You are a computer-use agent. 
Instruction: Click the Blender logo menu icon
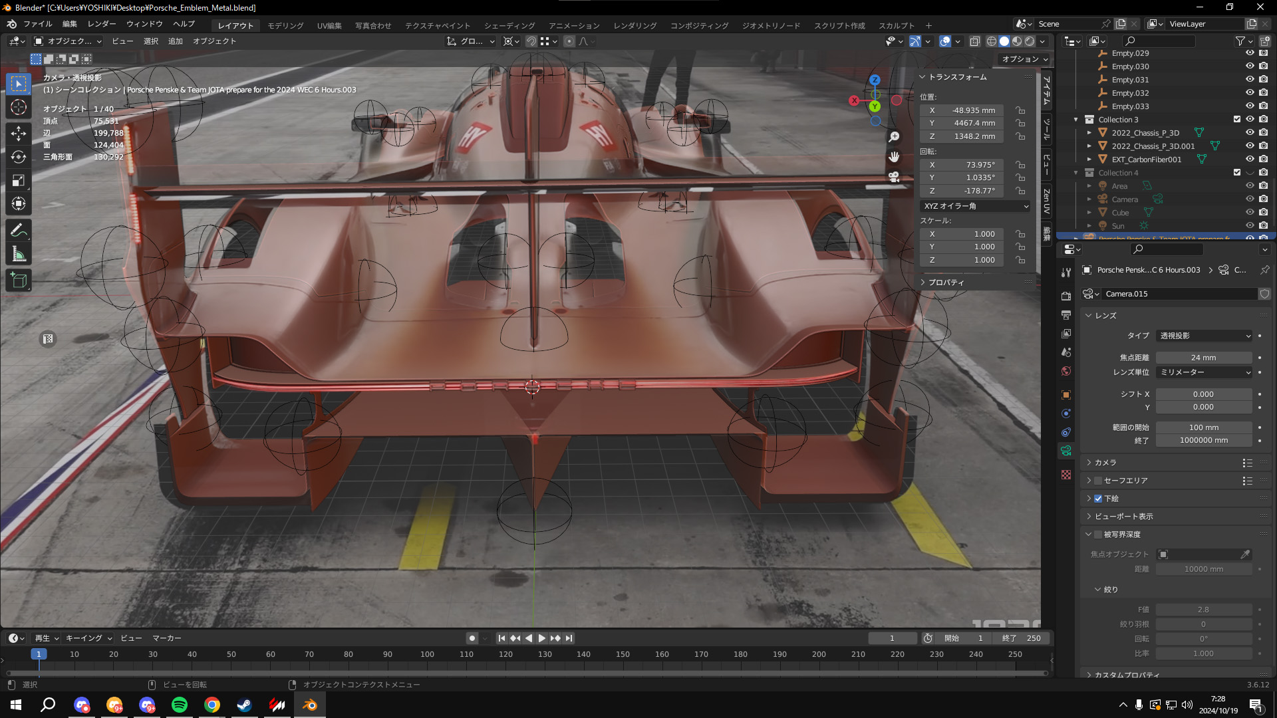point(11,25)
